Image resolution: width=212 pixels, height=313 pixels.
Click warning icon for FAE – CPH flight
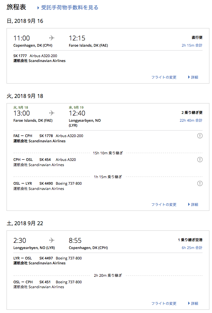pyautogui.click(x=200, y=136)
